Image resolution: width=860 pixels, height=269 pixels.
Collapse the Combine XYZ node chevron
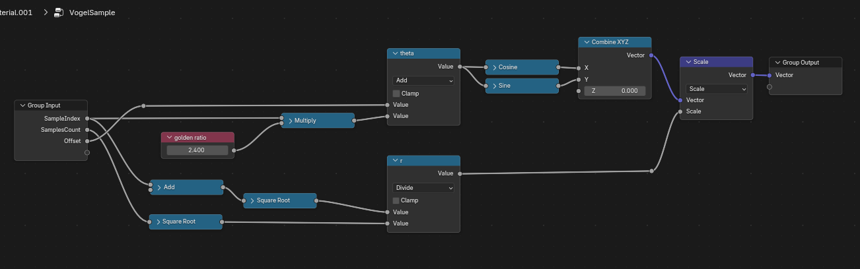(586, 42)
